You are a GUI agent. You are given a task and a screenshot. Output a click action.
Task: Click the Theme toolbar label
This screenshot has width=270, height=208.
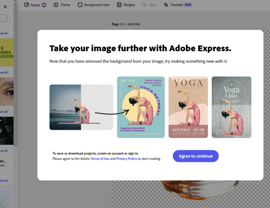point(65,5)
